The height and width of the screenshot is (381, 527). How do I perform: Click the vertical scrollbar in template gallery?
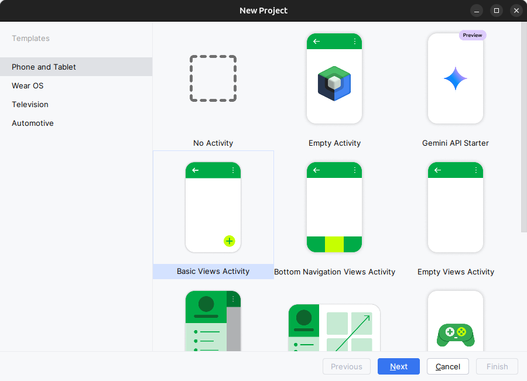pyautogui.click(x=523, y=129)
